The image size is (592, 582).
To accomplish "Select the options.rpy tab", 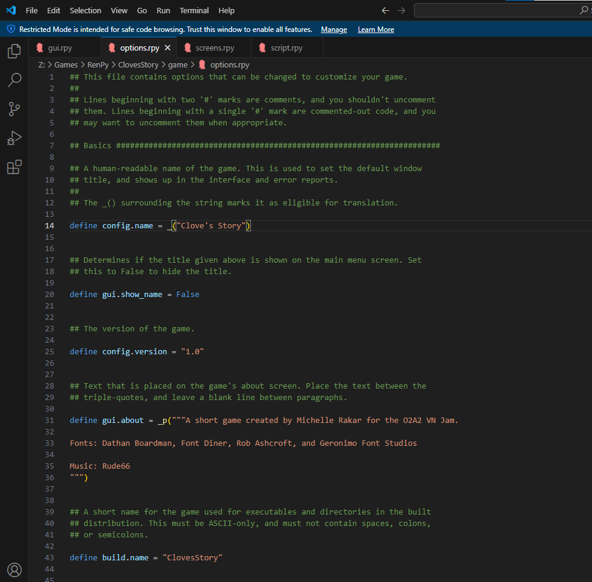I will (x=139, y=48).
